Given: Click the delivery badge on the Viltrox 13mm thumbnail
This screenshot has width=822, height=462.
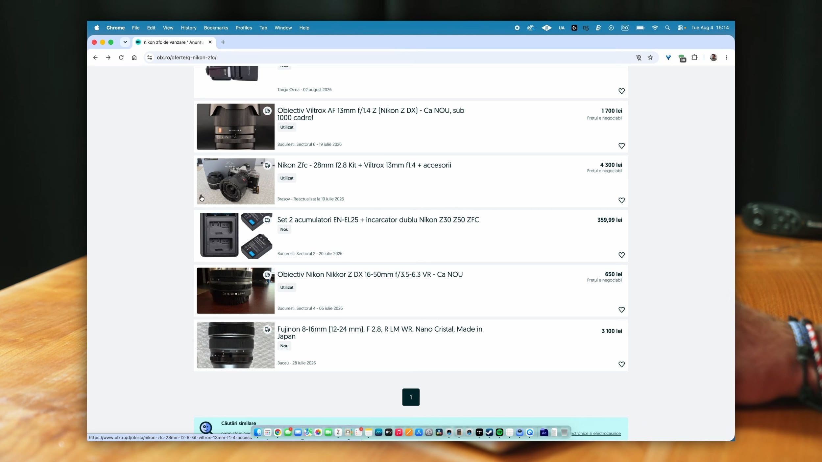Looking at the screenshot, I should coord(267,111).
